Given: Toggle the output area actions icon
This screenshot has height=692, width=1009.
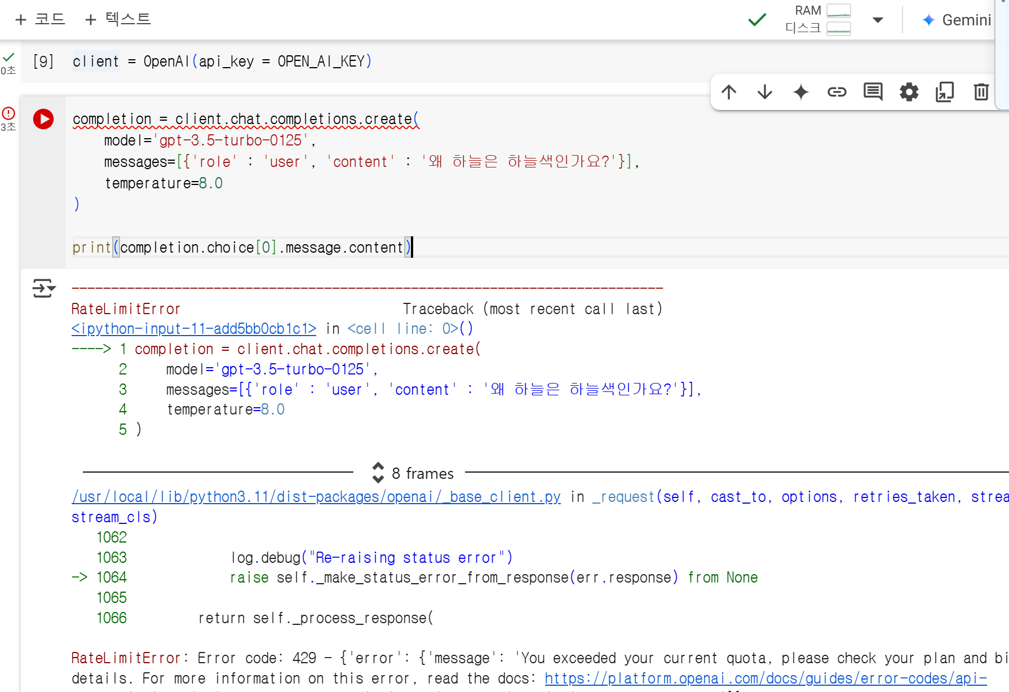Looking at the screenshot, I should [43, 288].
